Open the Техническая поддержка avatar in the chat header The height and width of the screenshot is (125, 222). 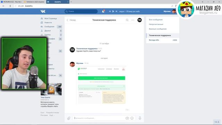tap(139, 20)
